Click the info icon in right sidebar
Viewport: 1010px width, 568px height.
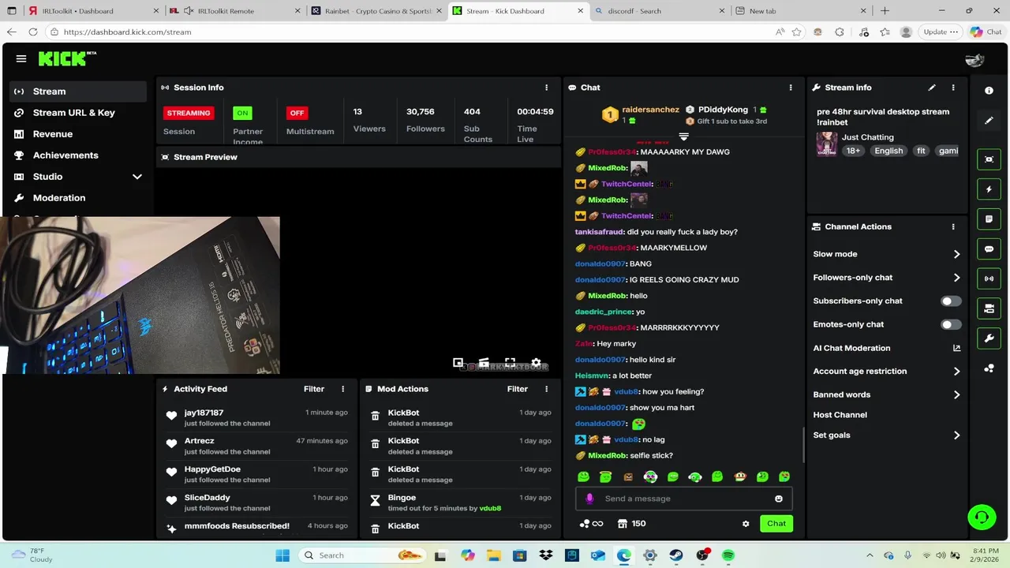pyautogui.click(x=989, y=91)
